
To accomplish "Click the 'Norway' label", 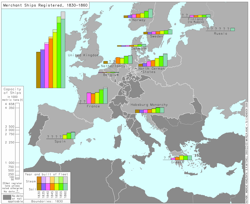I will tap(138, 20).
